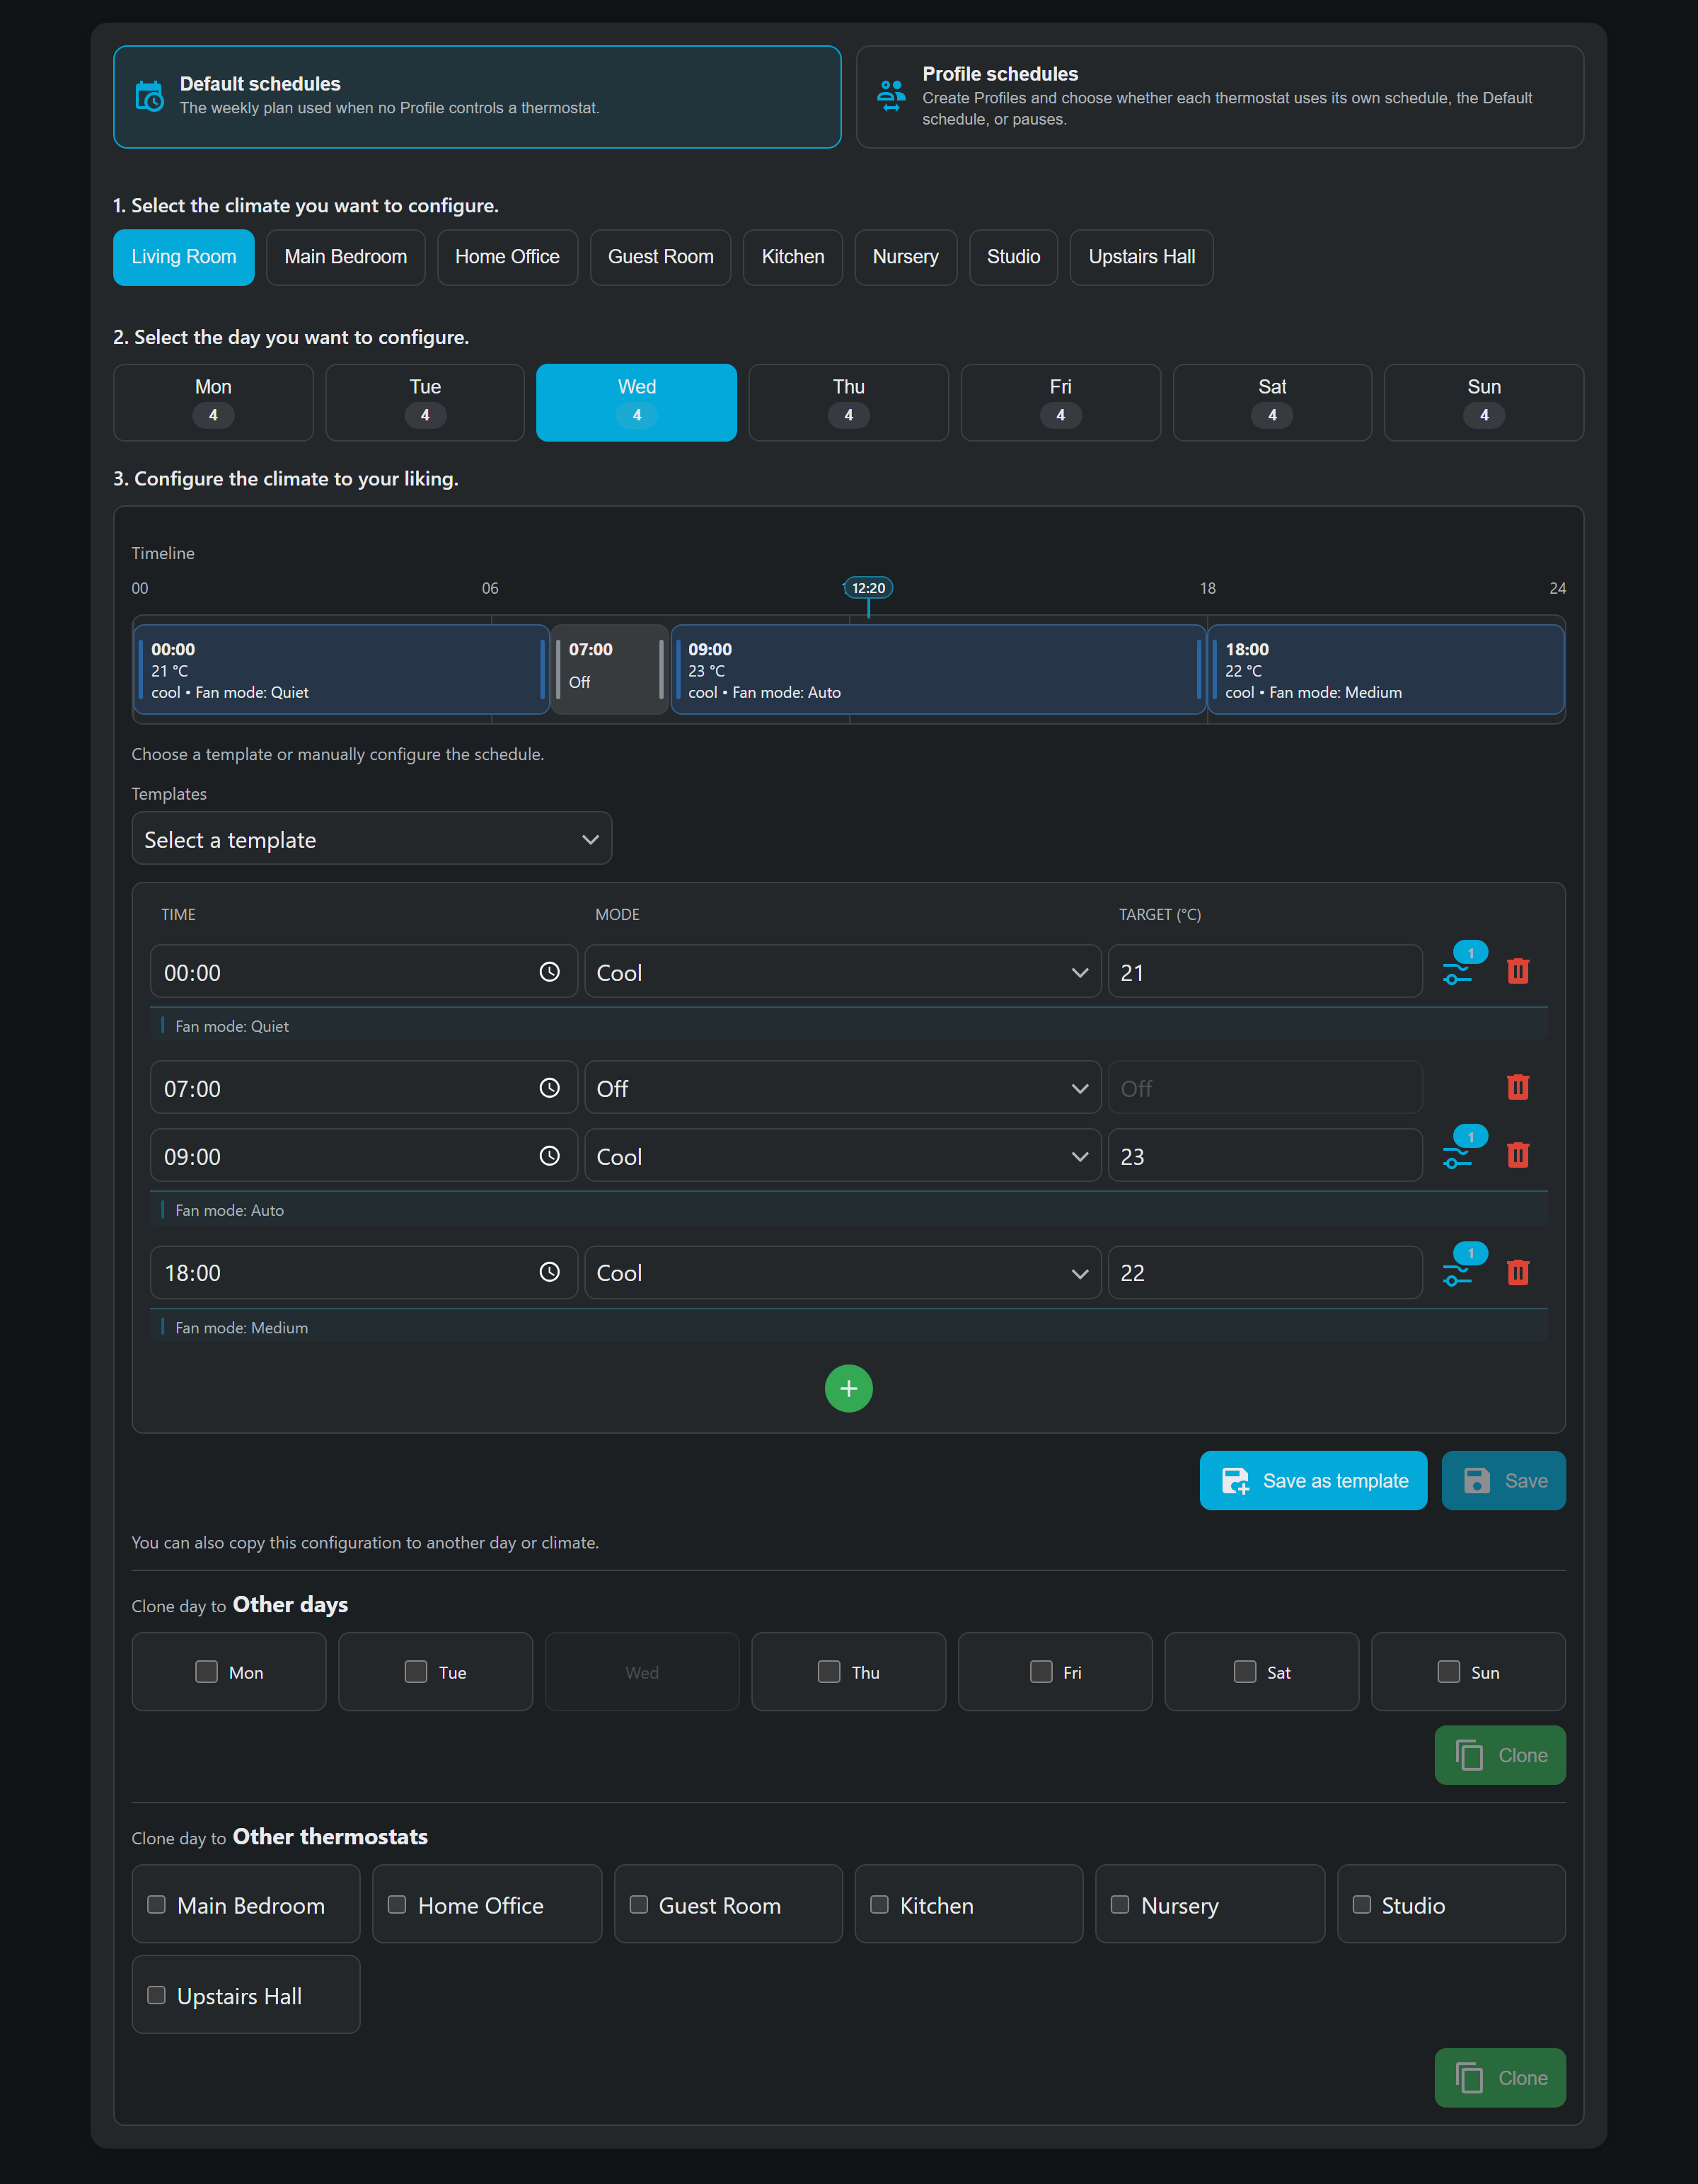
Task: Open mode dropdown for the 00:00 row
Action: pyautogui.click(x=843, y=972)
